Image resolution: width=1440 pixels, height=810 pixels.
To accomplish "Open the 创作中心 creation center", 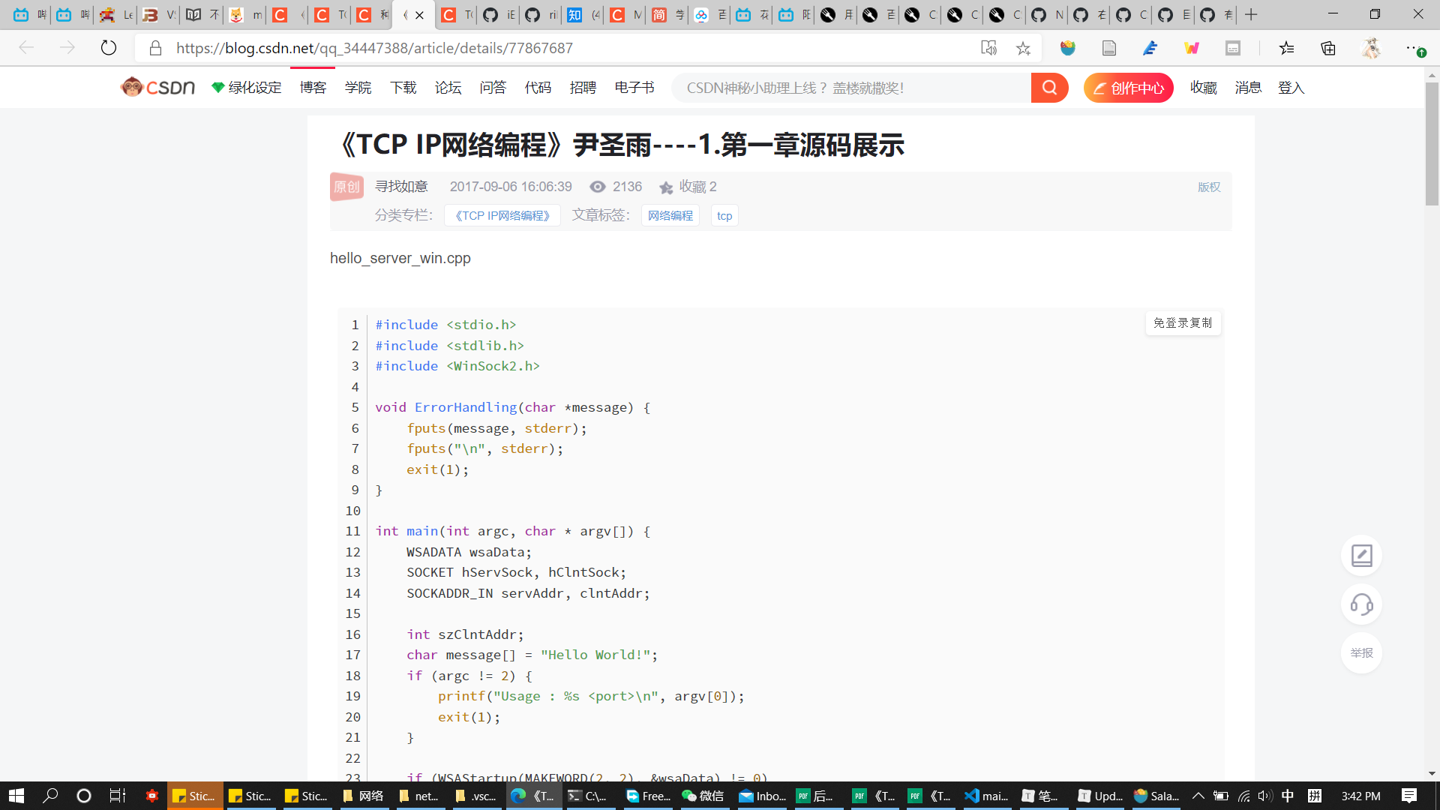I will (1128, 87).
